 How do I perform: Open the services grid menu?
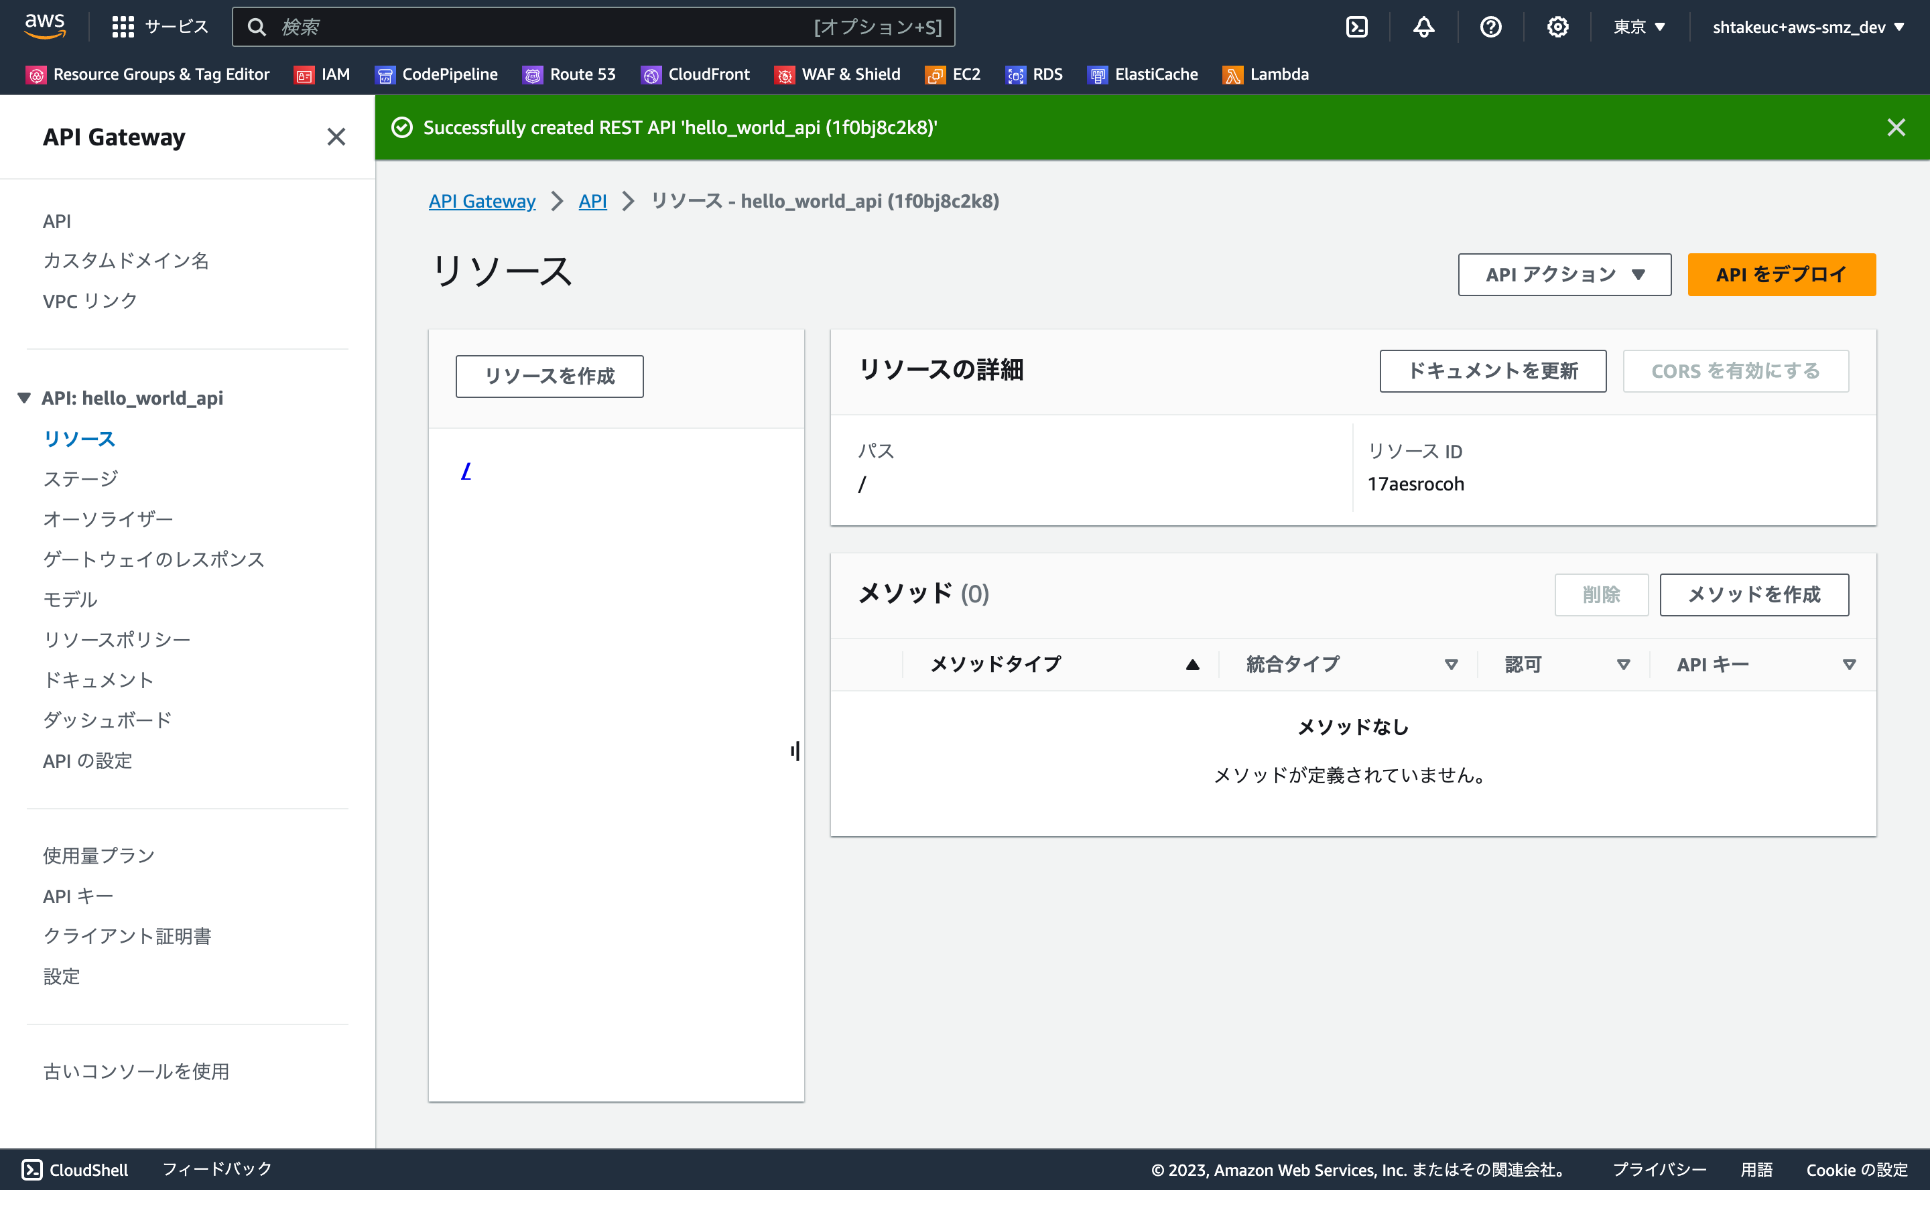(x=123, y=27)
